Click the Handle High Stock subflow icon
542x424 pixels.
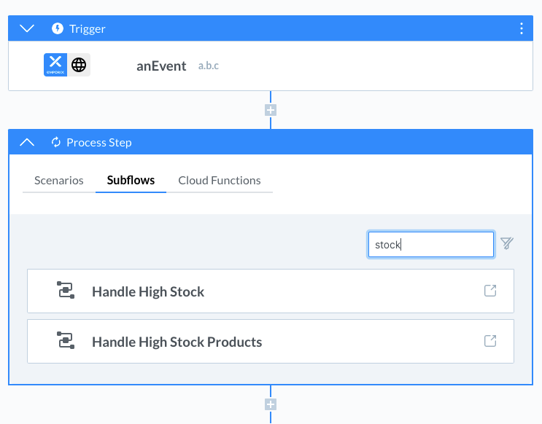pyautogui.click(x=66, y=291)
